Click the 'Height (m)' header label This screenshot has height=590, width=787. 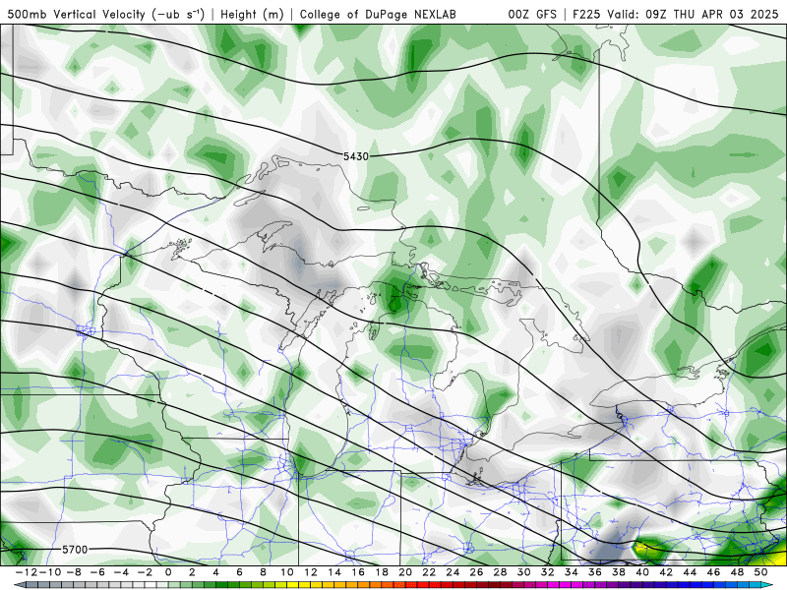(x=252, y=14)
